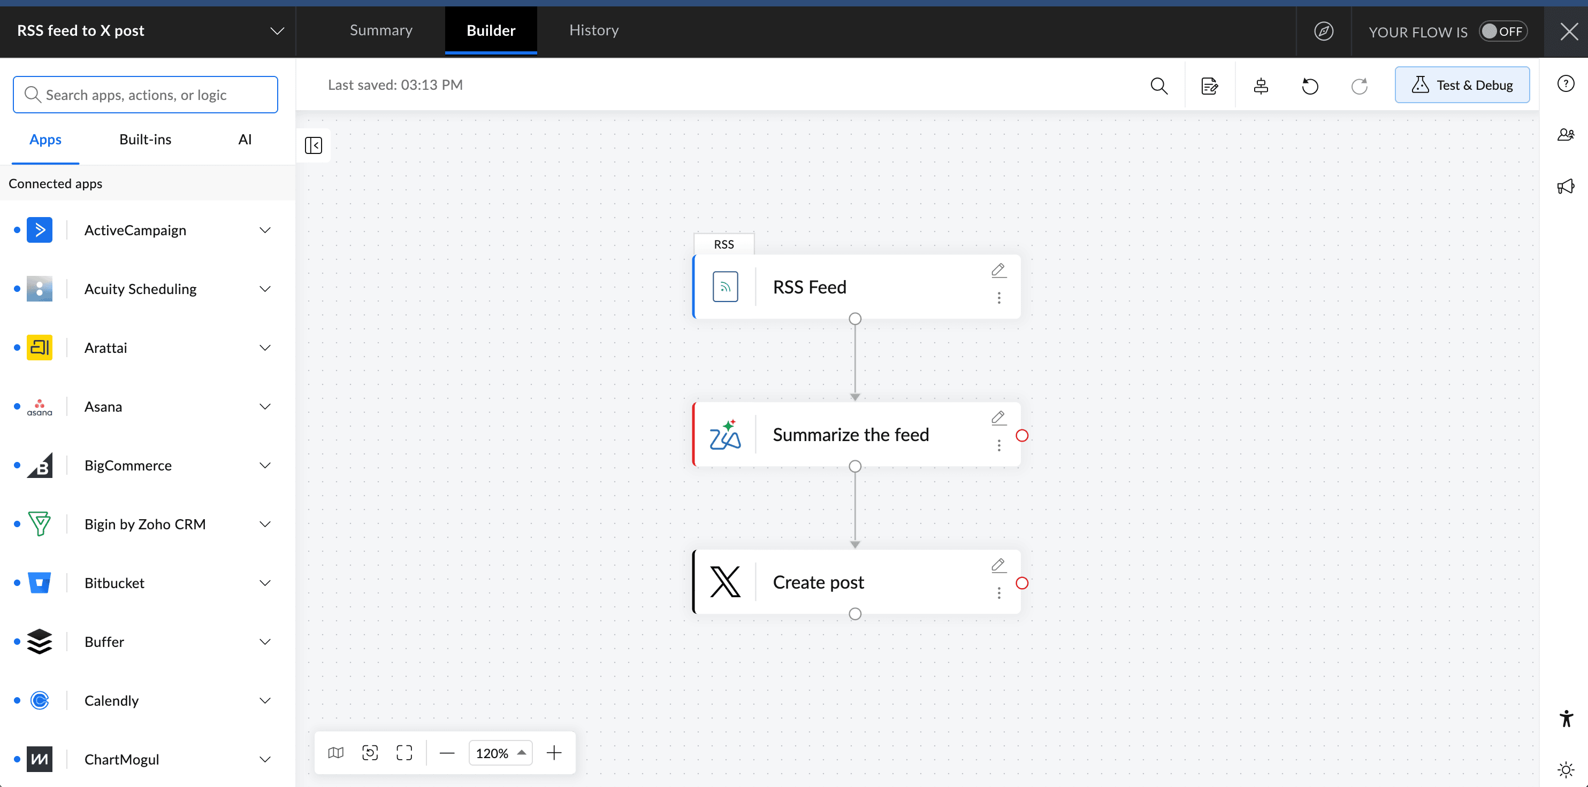
Task: Open the collaborators people icon
Action: (1566, 134)
